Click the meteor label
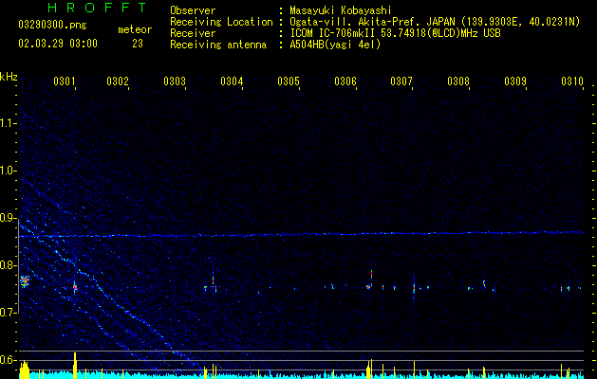 (x=135, y=29)
